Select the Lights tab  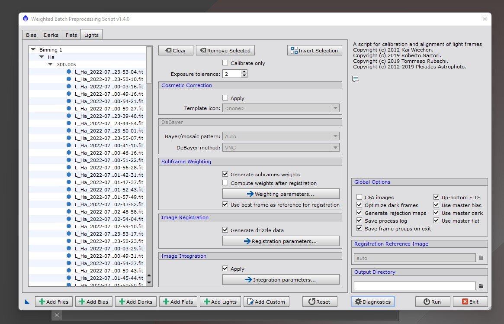point(92,35)
